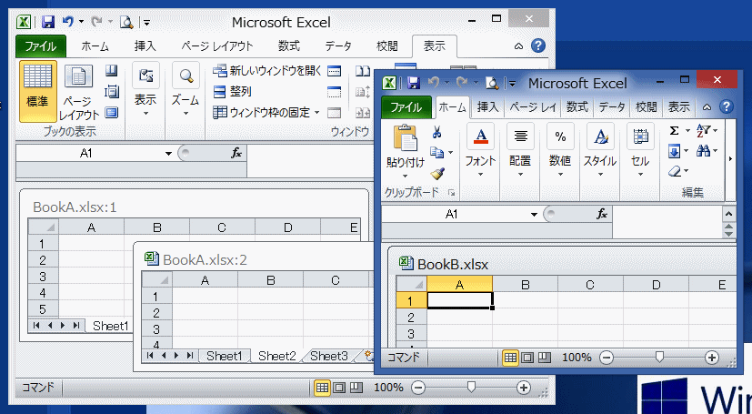Click Save icon in back Excel window
Image resolution: width=752 pixels, height=414 pixels.
48,22
